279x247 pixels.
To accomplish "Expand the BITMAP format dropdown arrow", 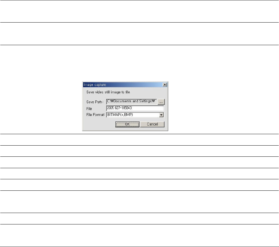I will pyautogui.click(x=161, y=115).
